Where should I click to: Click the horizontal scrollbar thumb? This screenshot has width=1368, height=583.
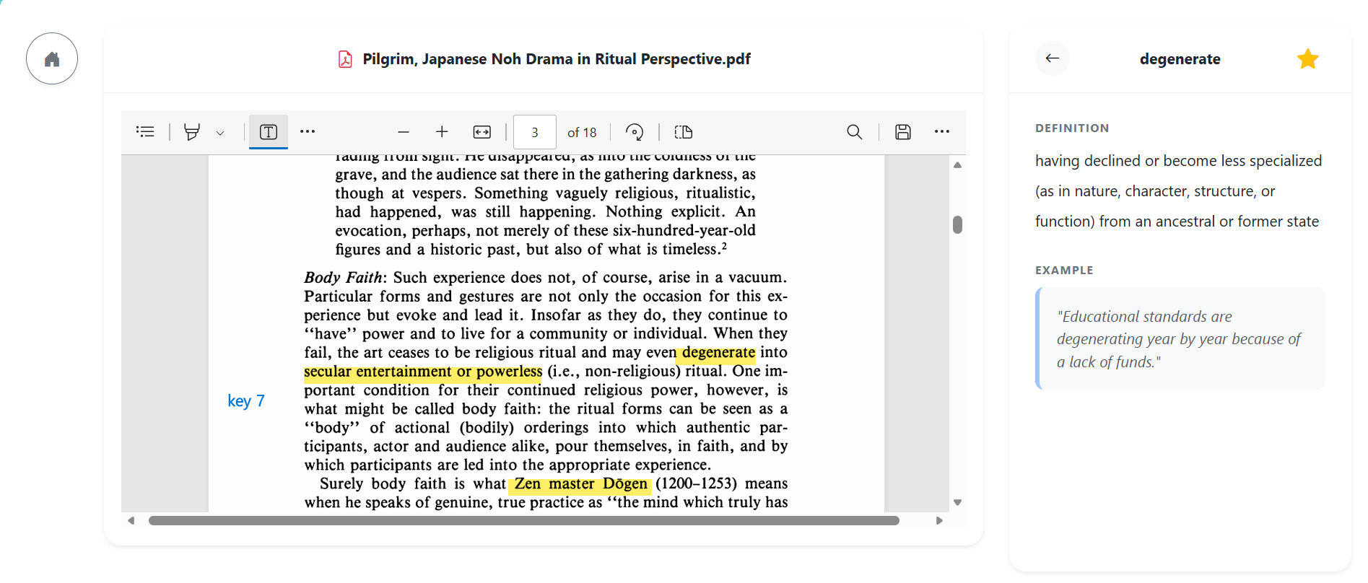pos(524,520)
